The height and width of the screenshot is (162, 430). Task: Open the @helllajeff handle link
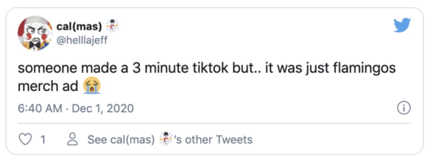click(82, 40)
